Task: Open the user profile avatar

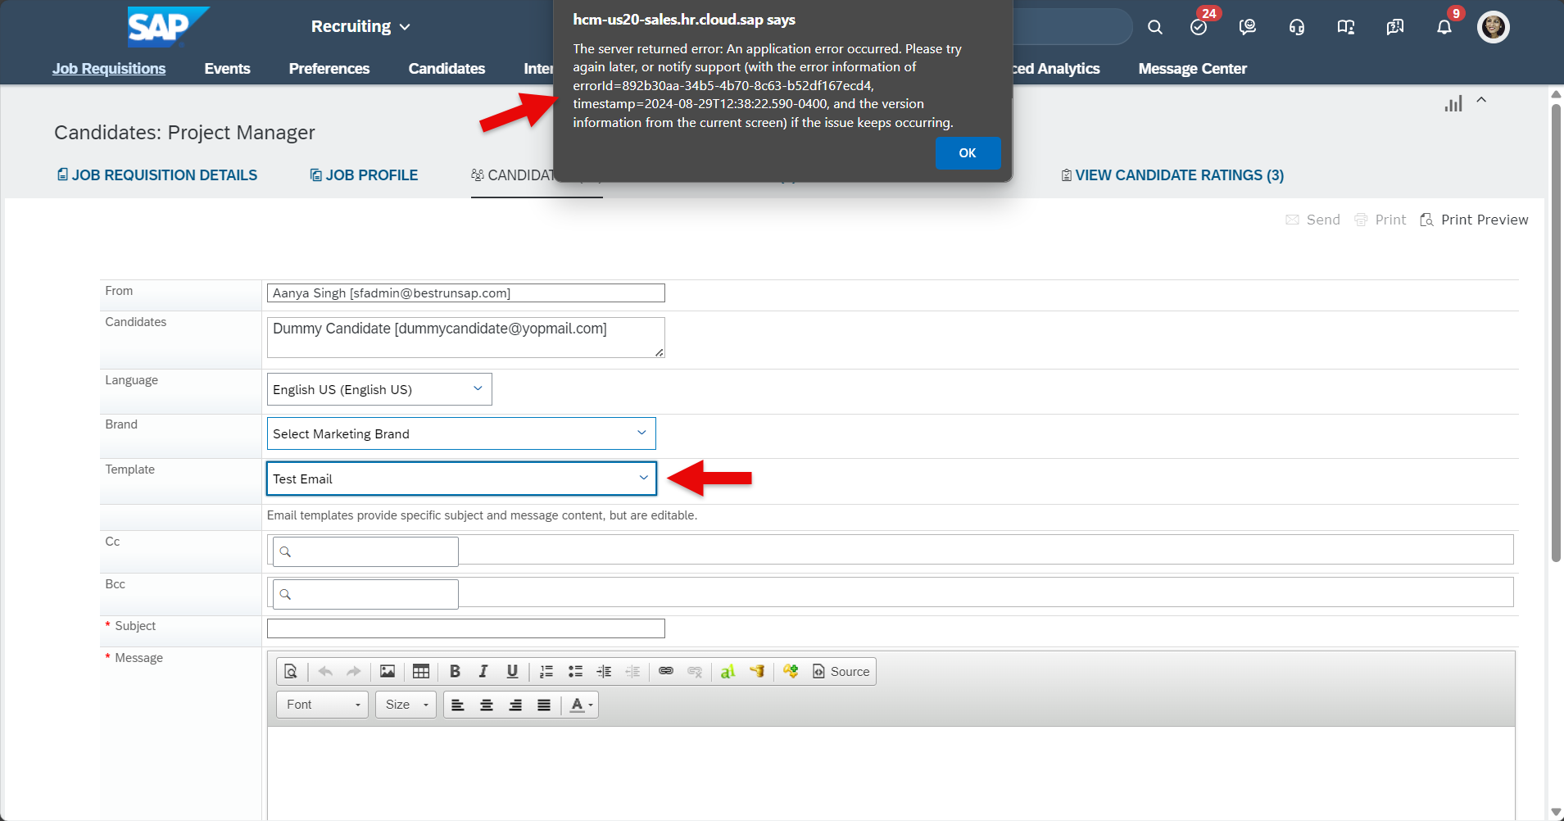Action: 1494,27
